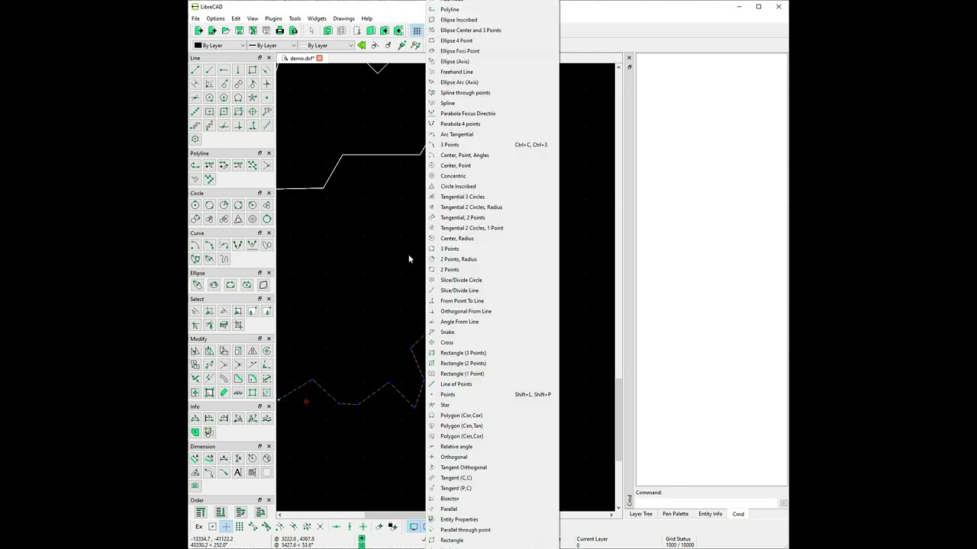Open the pen color By Layer dropdown
Screen dimensions: 977x549
219,45
